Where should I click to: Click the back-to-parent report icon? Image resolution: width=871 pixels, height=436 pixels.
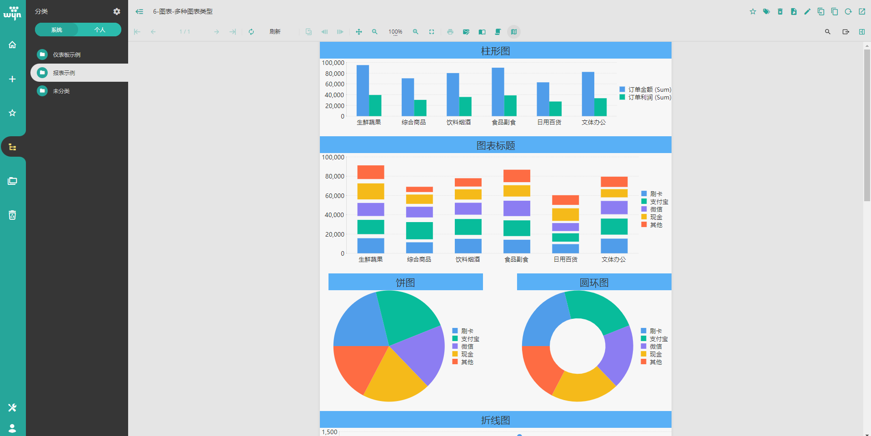tap(309, 32)
